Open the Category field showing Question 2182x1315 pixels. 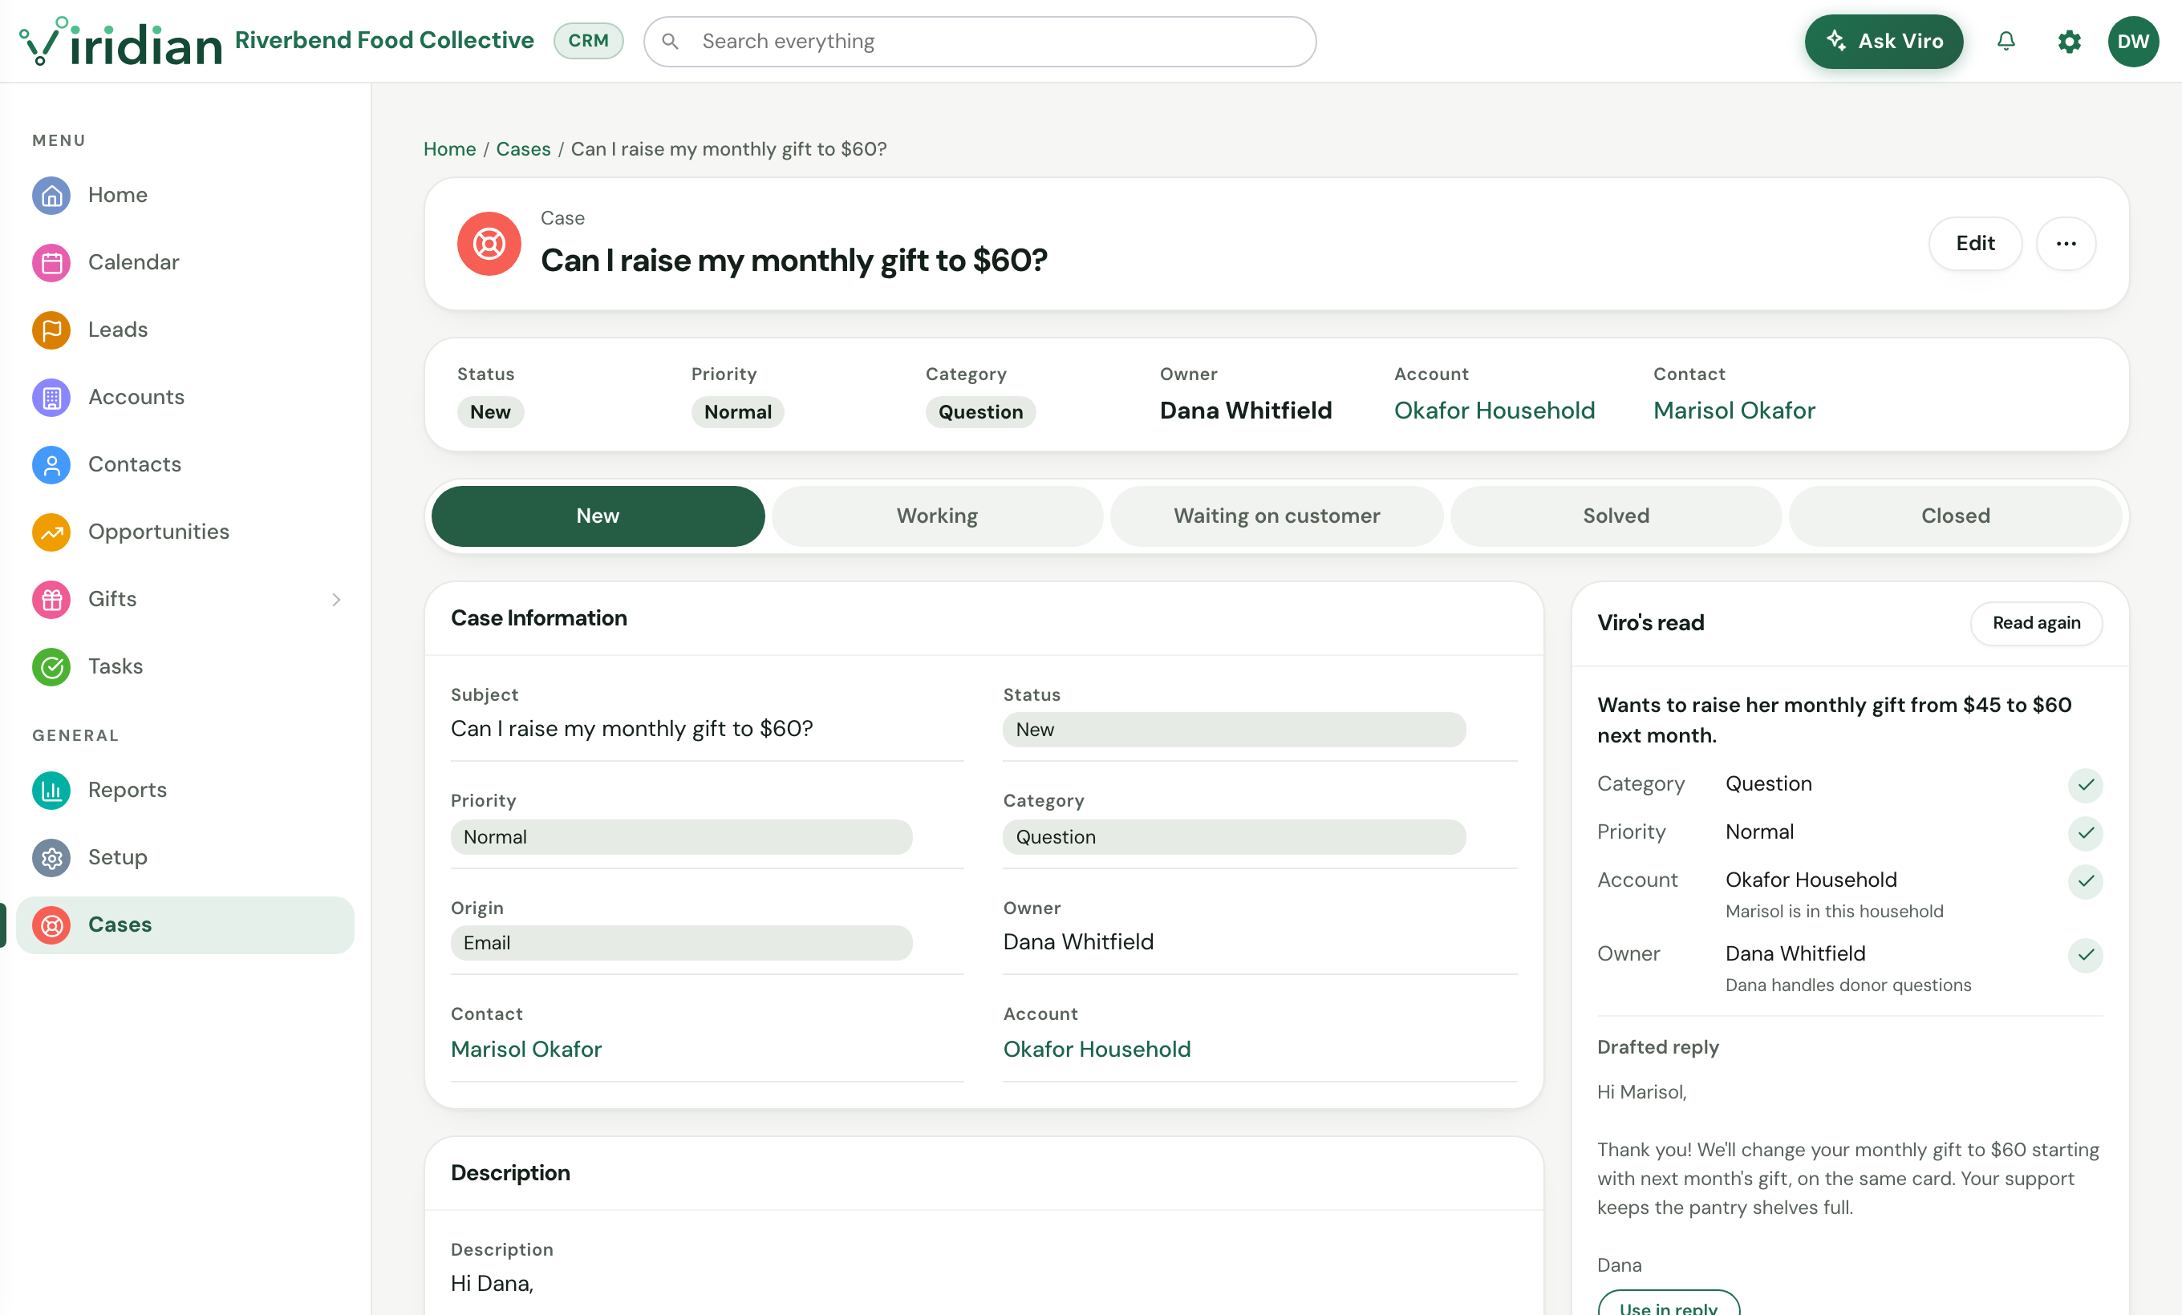[1234, 836]
